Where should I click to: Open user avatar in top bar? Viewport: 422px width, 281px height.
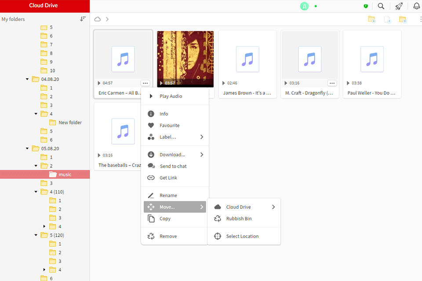[x=304, y=6]
